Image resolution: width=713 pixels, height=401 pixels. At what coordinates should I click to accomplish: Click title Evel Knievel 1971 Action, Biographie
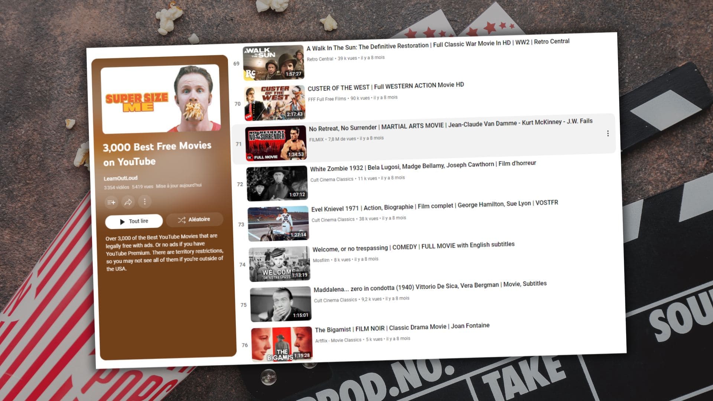(x=435, y=206)
